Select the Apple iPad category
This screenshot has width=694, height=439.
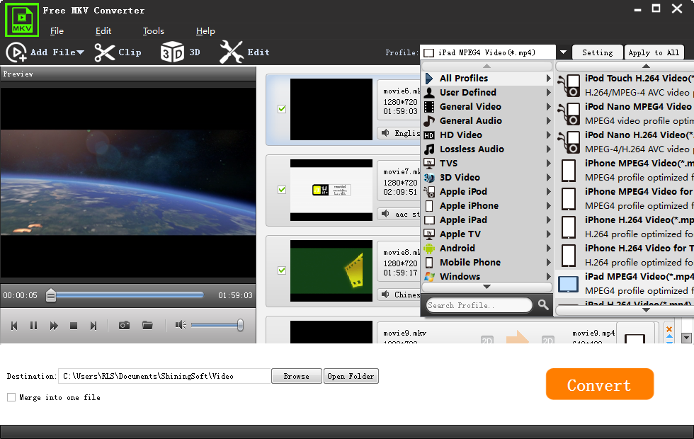tap(487, 220)
